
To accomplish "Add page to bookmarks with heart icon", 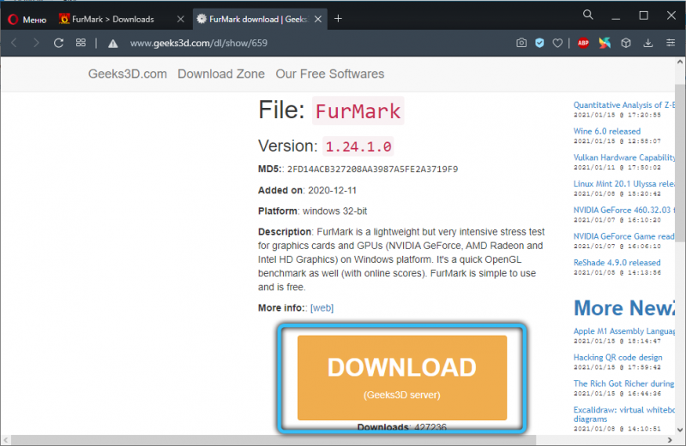I will coord(557,43).
